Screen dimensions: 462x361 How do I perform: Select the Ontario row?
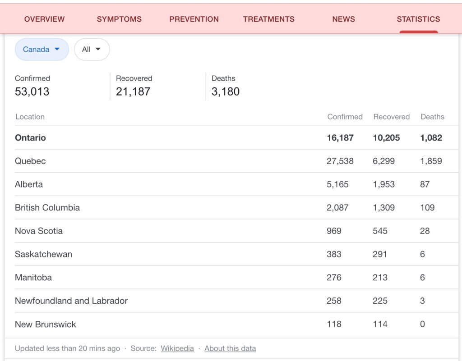pyautogui.click(x=31, y=138)
